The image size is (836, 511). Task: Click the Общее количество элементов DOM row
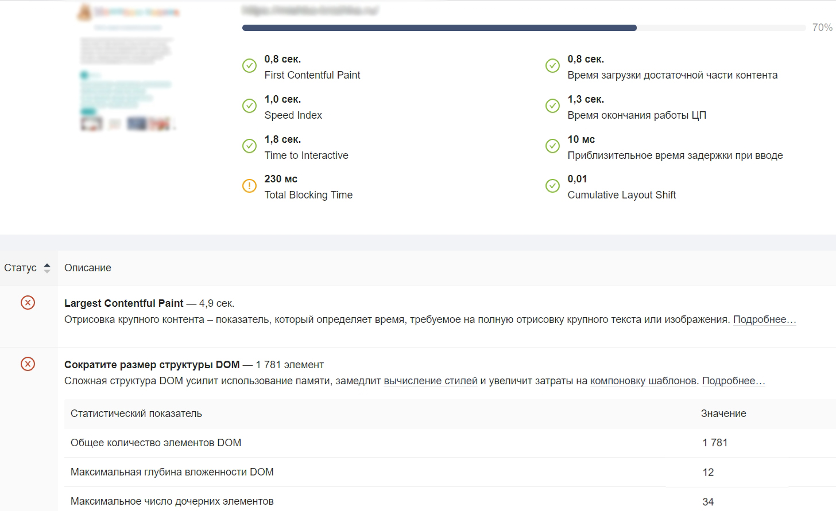[156, 443]
